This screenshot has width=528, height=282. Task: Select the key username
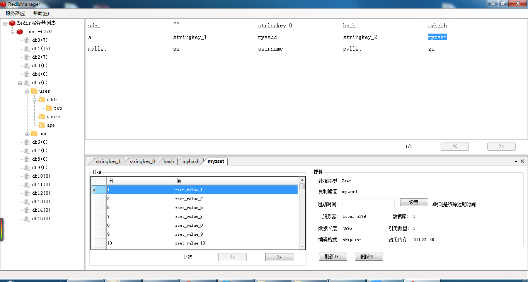pos(270,49)
